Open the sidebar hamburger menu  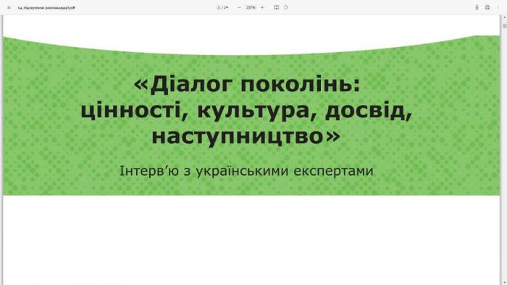coord(9,7)
